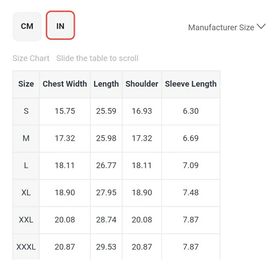The width and height of the screenshot is (274, 274).
Task: Click sleeve length value 7.09
Action: tap(191, 165)
